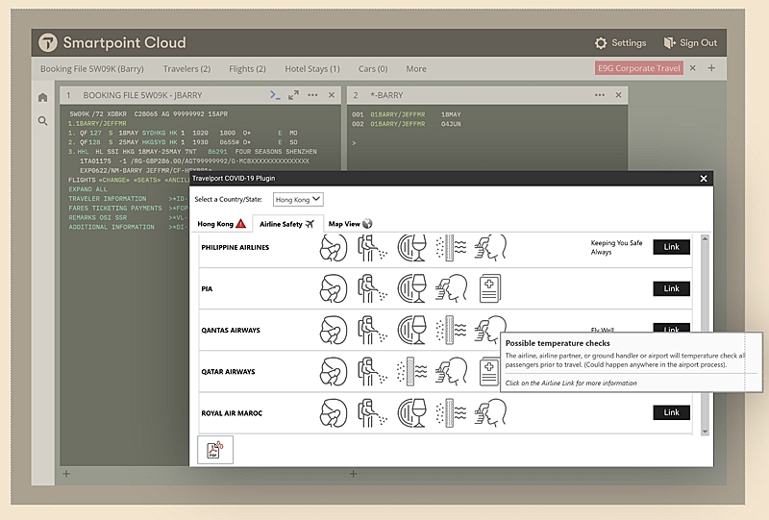Select the E9G Corporate Travel tab
The width and height of the screenshot is (769, 520).
click(x=639, y=68)
